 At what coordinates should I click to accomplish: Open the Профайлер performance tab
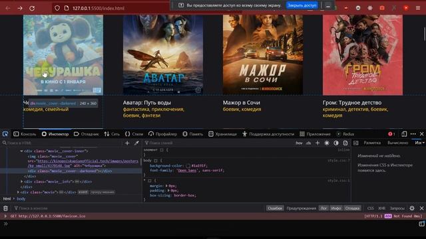162,134
